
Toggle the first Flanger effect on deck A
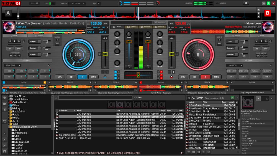coord(35,41)
